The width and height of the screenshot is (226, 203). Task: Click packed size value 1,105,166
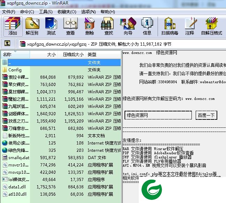click(74, 99)
